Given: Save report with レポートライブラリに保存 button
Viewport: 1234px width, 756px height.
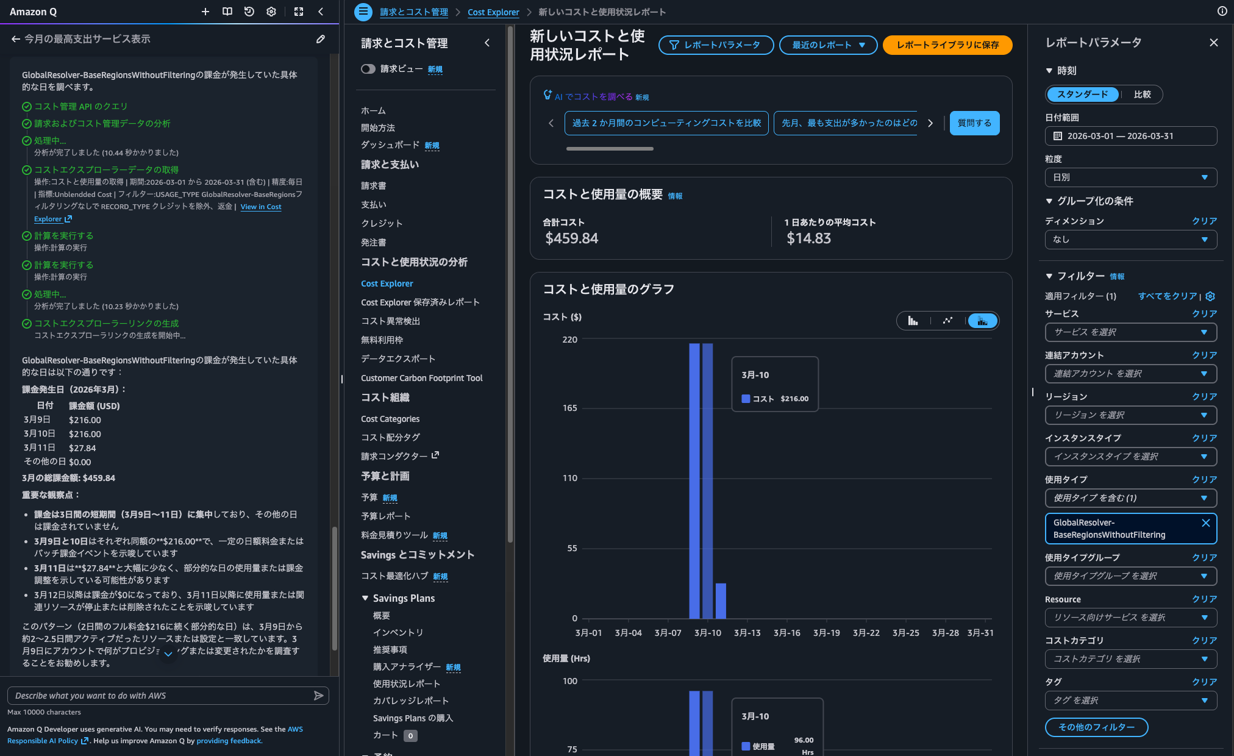Looking at the screenshot, I should click(x=947, y=45).
